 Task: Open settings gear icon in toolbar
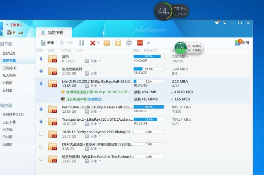(129, 43)
